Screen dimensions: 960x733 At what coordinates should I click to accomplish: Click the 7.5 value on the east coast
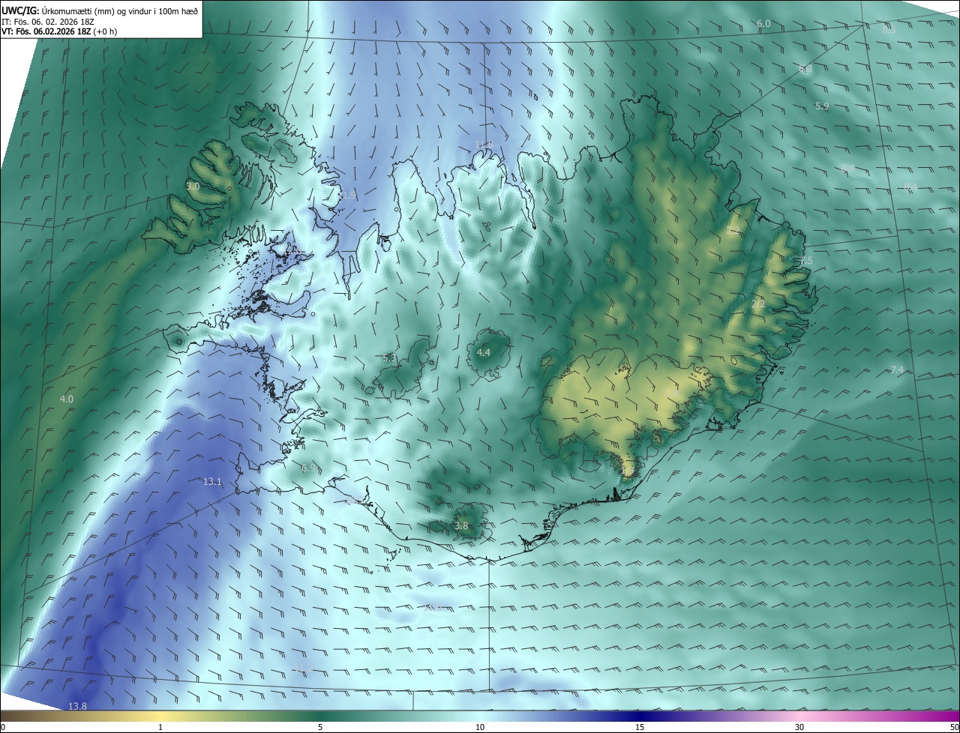pyautogui.click(x=805, y=260)
